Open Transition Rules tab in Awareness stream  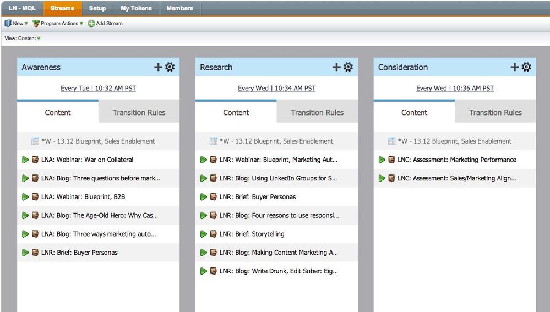pos(139,112)
